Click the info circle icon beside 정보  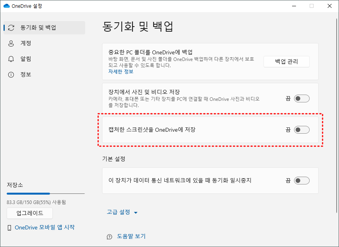[x=11, y=75]
